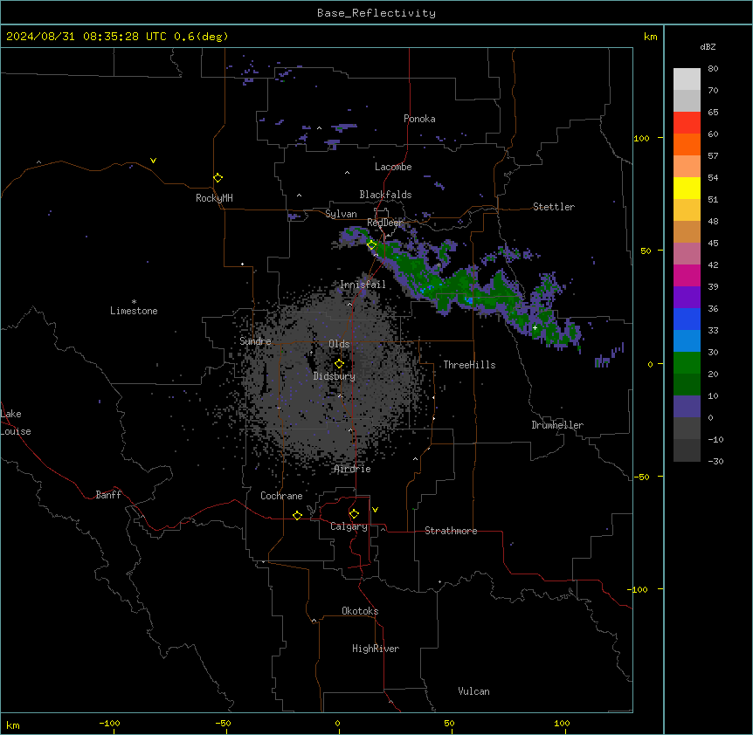This screenshot has height=735, width=753.
Task: Click the -100 tick on bottom horizontal axis
Action: pyautogui.click(x=109, y=723)
